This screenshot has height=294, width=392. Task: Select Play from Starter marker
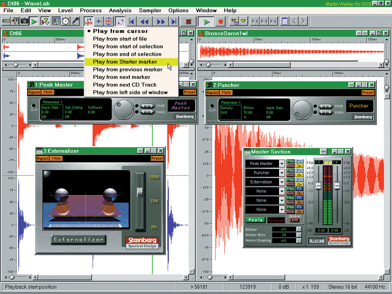pyautogui.click(x=131, y=62)
